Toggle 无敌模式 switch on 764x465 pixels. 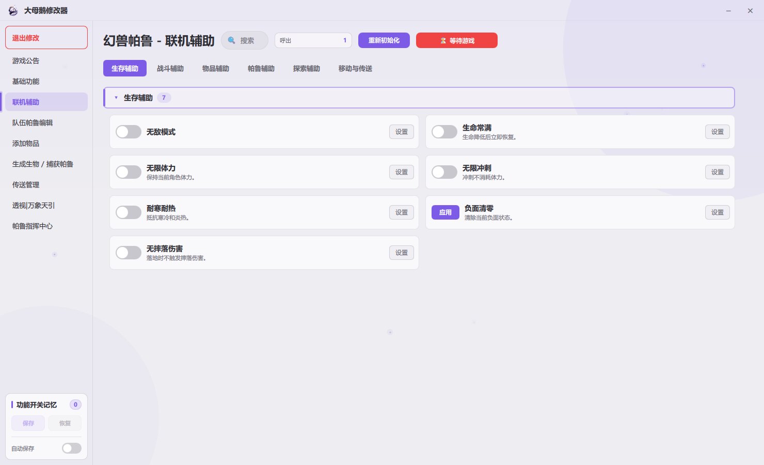[129, 132]
